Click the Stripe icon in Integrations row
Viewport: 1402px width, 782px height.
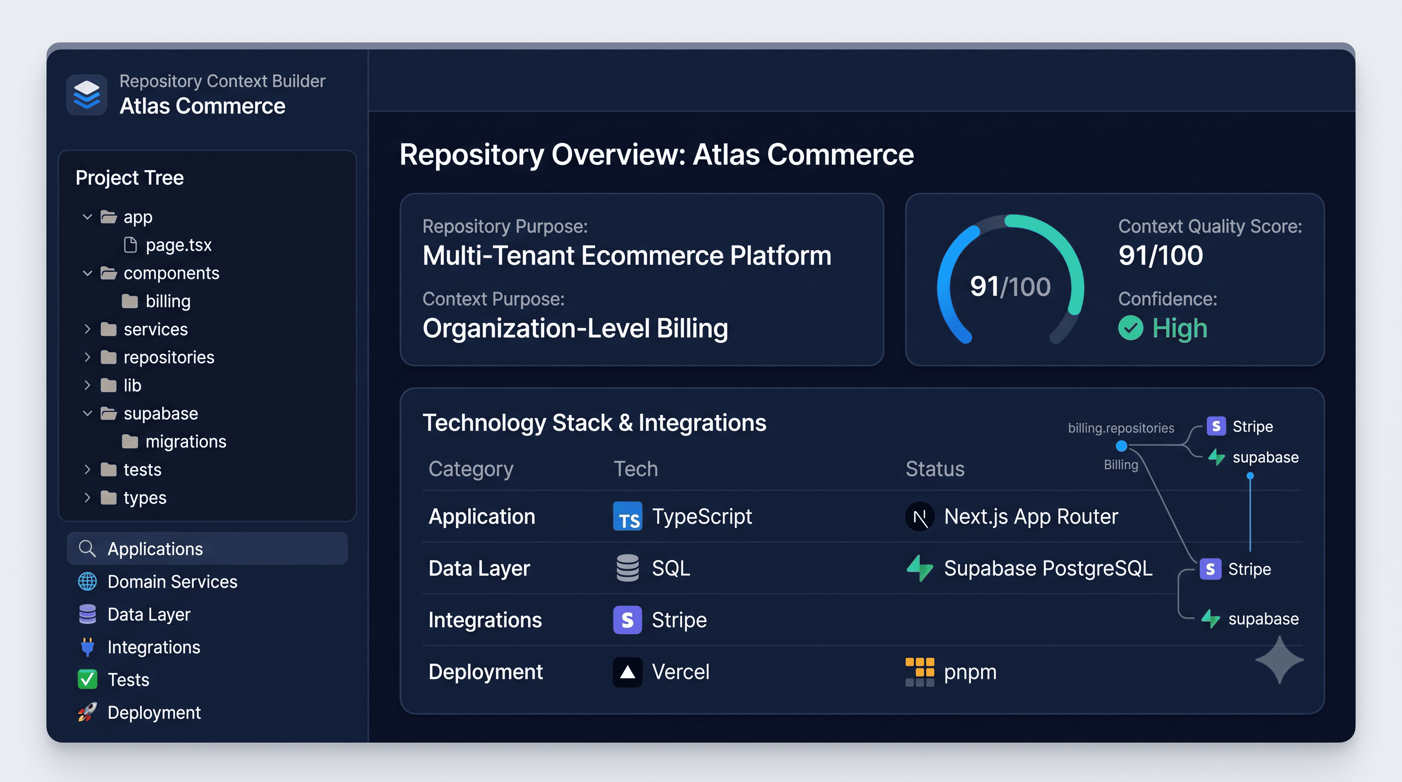pos(628,620)
